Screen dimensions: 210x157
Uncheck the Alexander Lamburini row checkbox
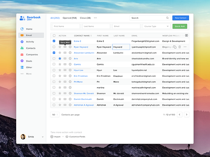[54, 53]
